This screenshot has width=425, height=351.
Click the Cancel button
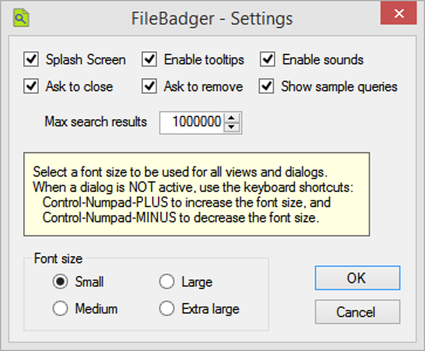pyautogui.click(x=357, y=312)
